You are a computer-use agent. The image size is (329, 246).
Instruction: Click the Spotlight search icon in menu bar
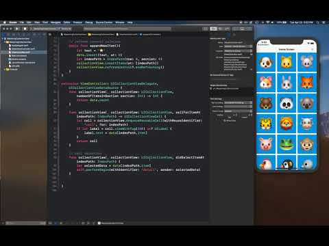click(x=318, y=23)
